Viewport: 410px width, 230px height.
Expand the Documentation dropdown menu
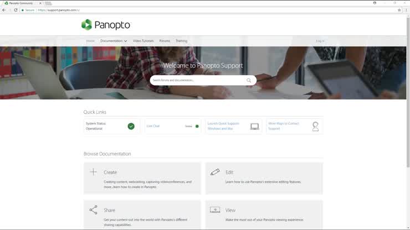pos(114,41)
